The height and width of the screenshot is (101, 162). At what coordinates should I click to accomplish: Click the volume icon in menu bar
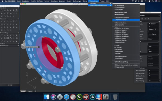click(139, 1)
